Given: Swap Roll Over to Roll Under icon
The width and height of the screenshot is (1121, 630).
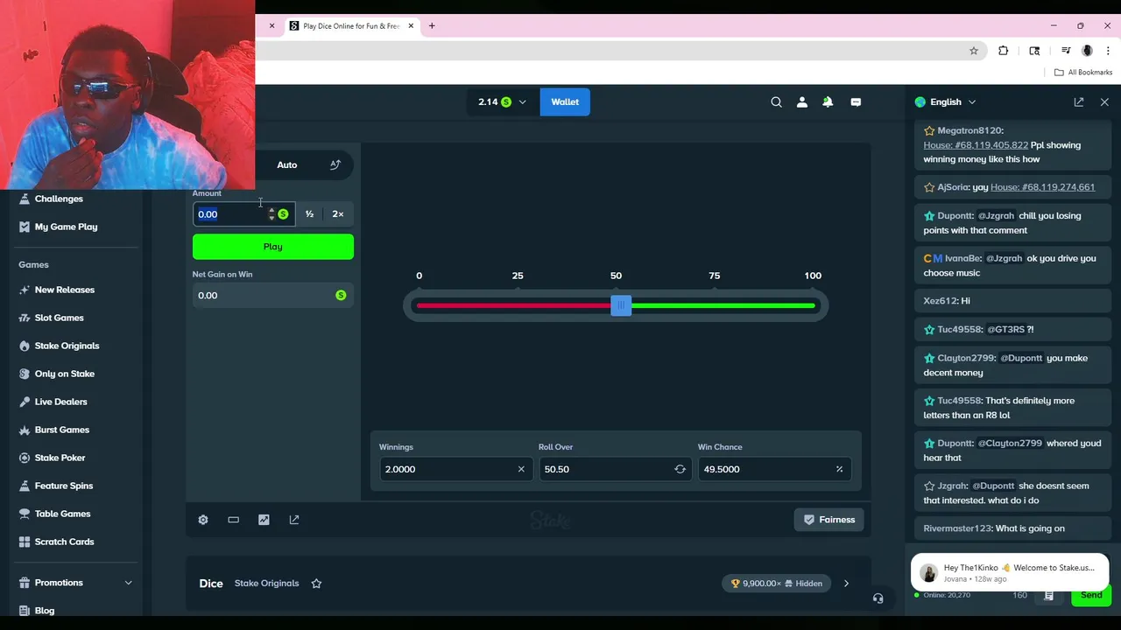Looking at the screenshot, I should pos(680,469).
